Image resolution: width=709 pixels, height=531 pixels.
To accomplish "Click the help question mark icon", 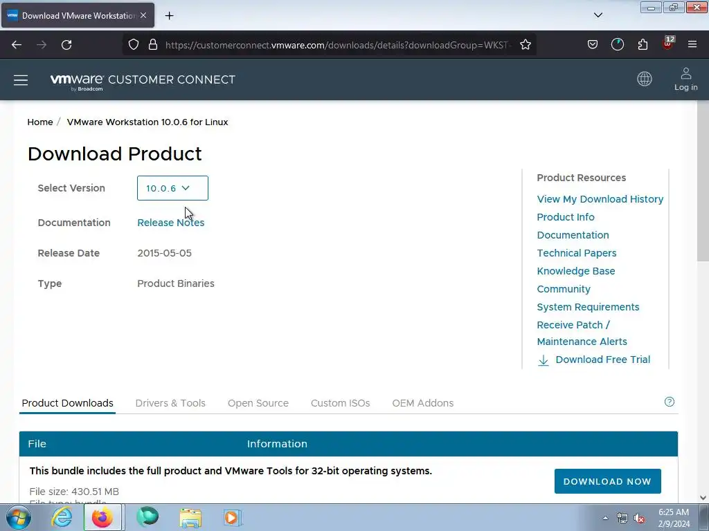I will (670, 402).
